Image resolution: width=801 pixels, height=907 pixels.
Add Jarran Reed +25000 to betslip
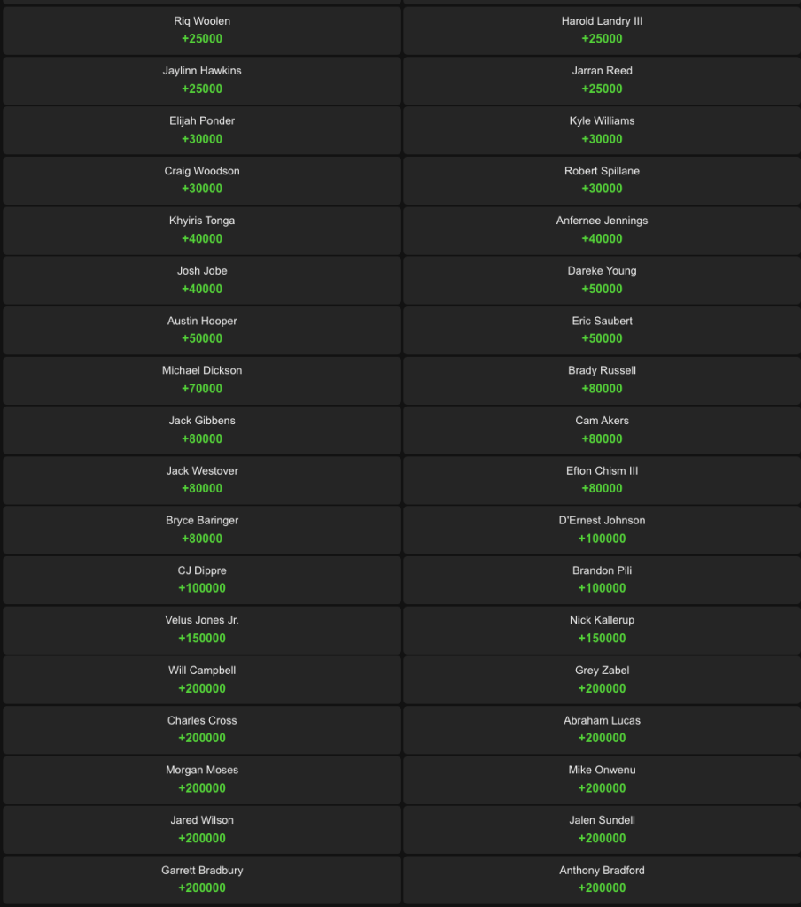[x=602, y=81]
